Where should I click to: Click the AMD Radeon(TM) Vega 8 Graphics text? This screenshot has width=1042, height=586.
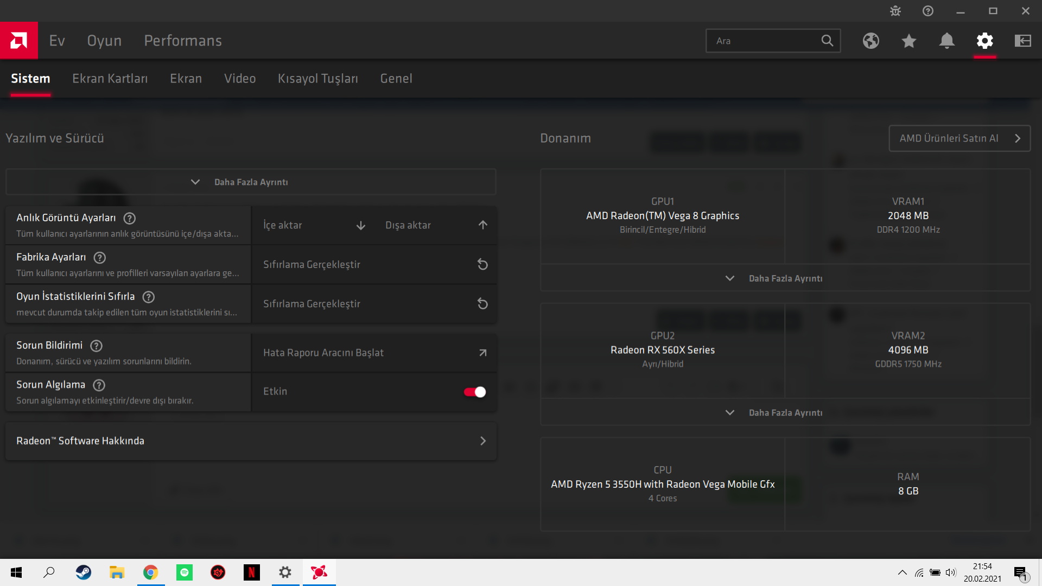[663, 215]
